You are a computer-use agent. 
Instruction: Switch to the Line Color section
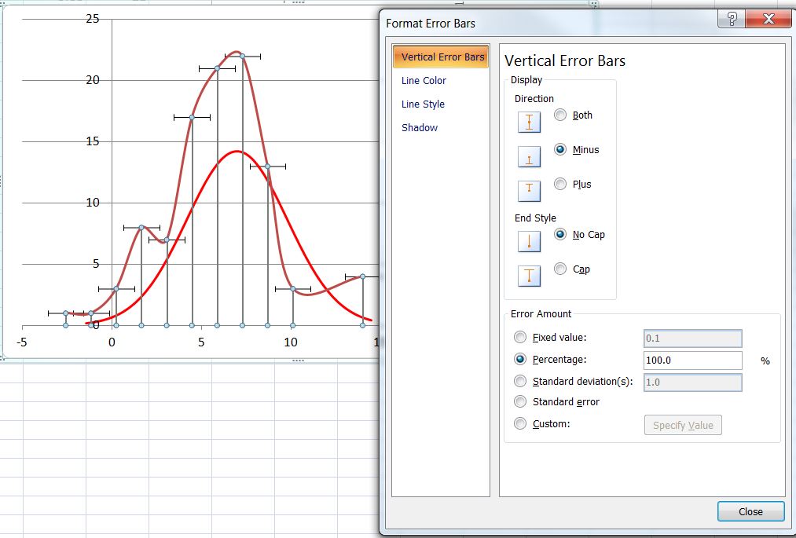point(425,80)
